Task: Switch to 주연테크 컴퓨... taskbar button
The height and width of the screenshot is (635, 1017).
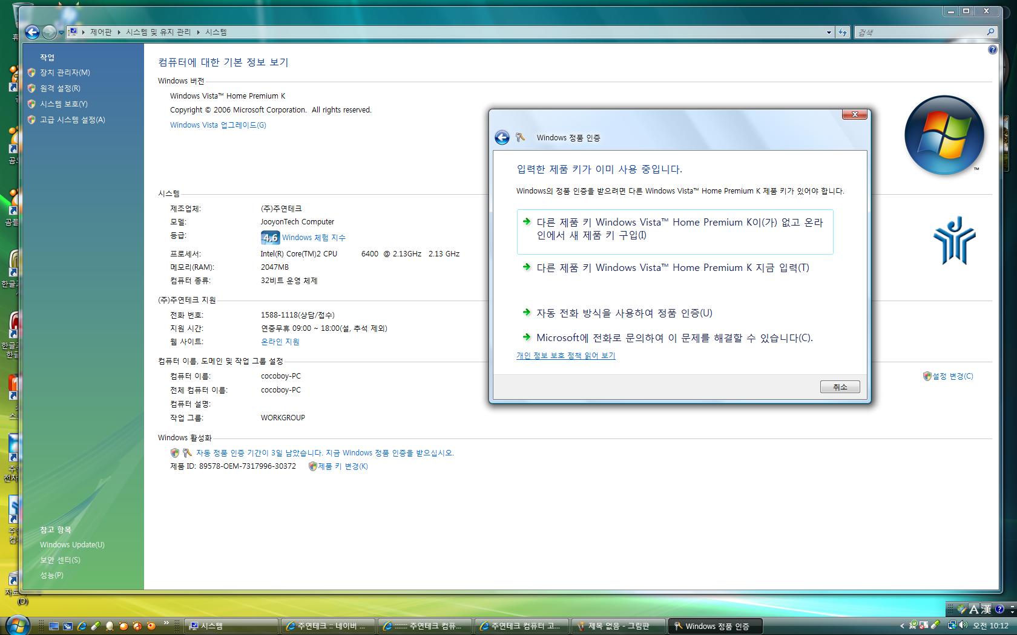Action: (x=424, y=627)
